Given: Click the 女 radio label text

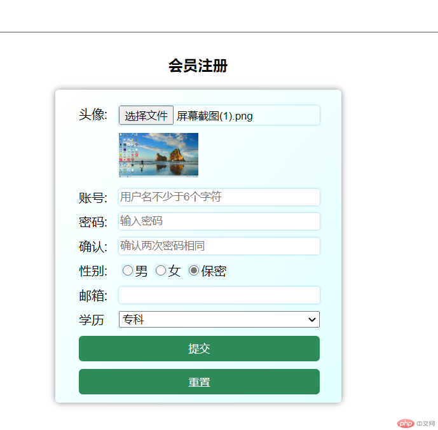Looking at the screenshot, I should point(174,271).
